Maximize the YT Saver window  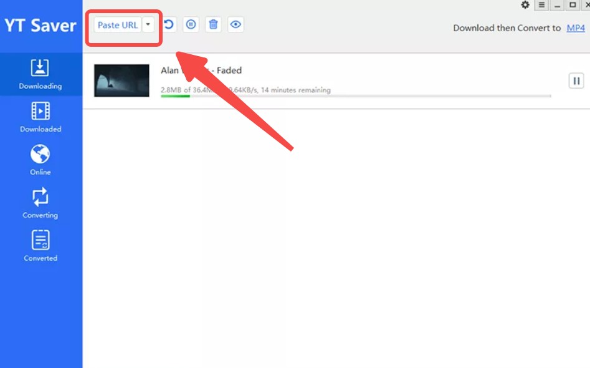tap(573, 5)
